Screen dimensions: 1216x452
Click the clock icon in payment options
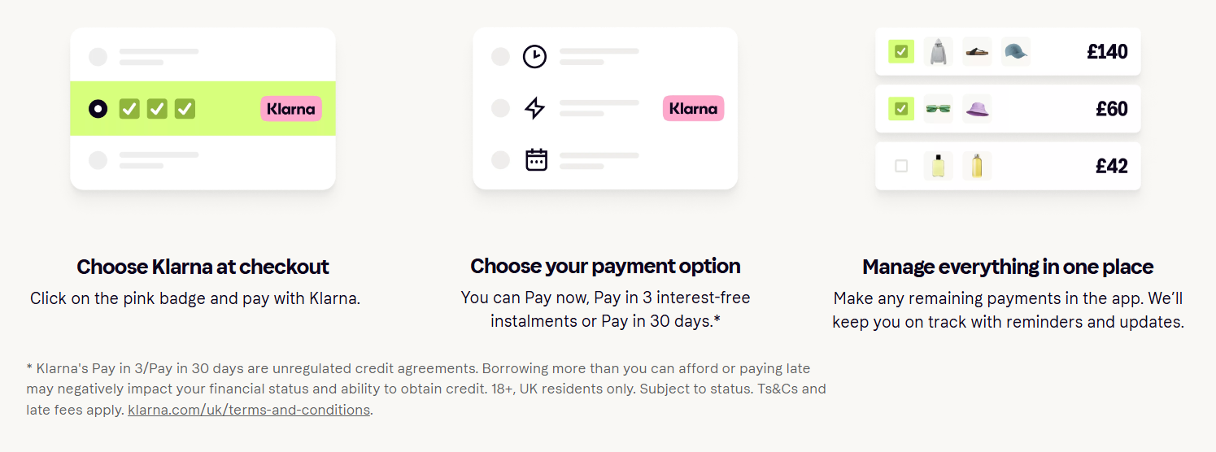tap(534, 57)
